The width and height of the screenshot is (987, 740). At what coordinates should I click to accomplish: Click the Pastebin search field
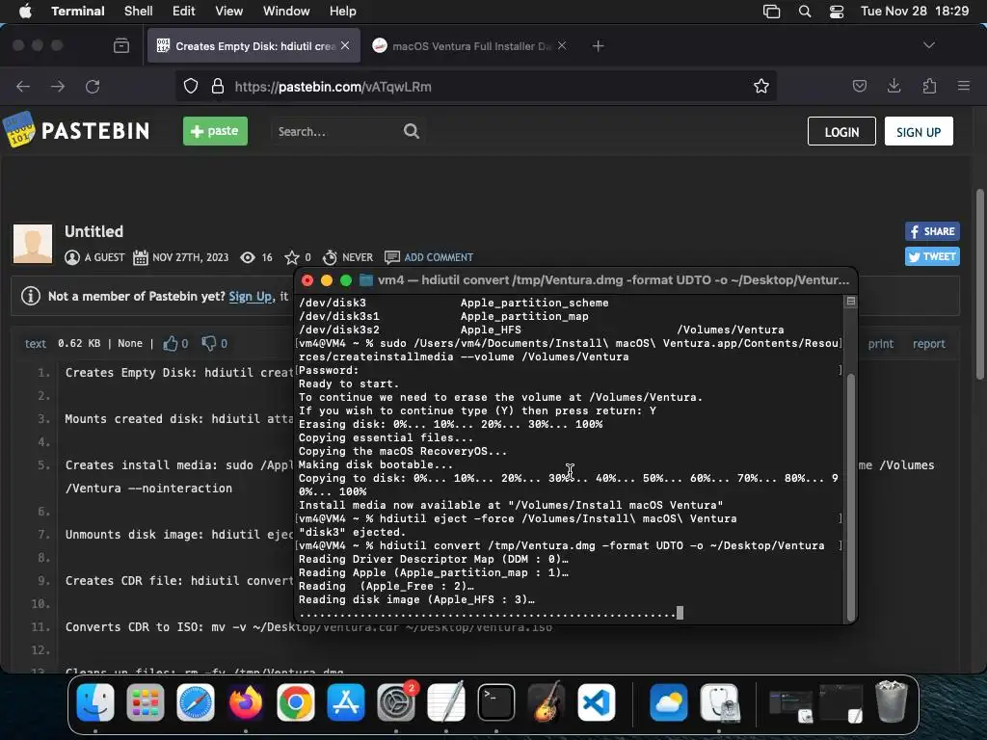pyautogui.click(x=336, y=131)
